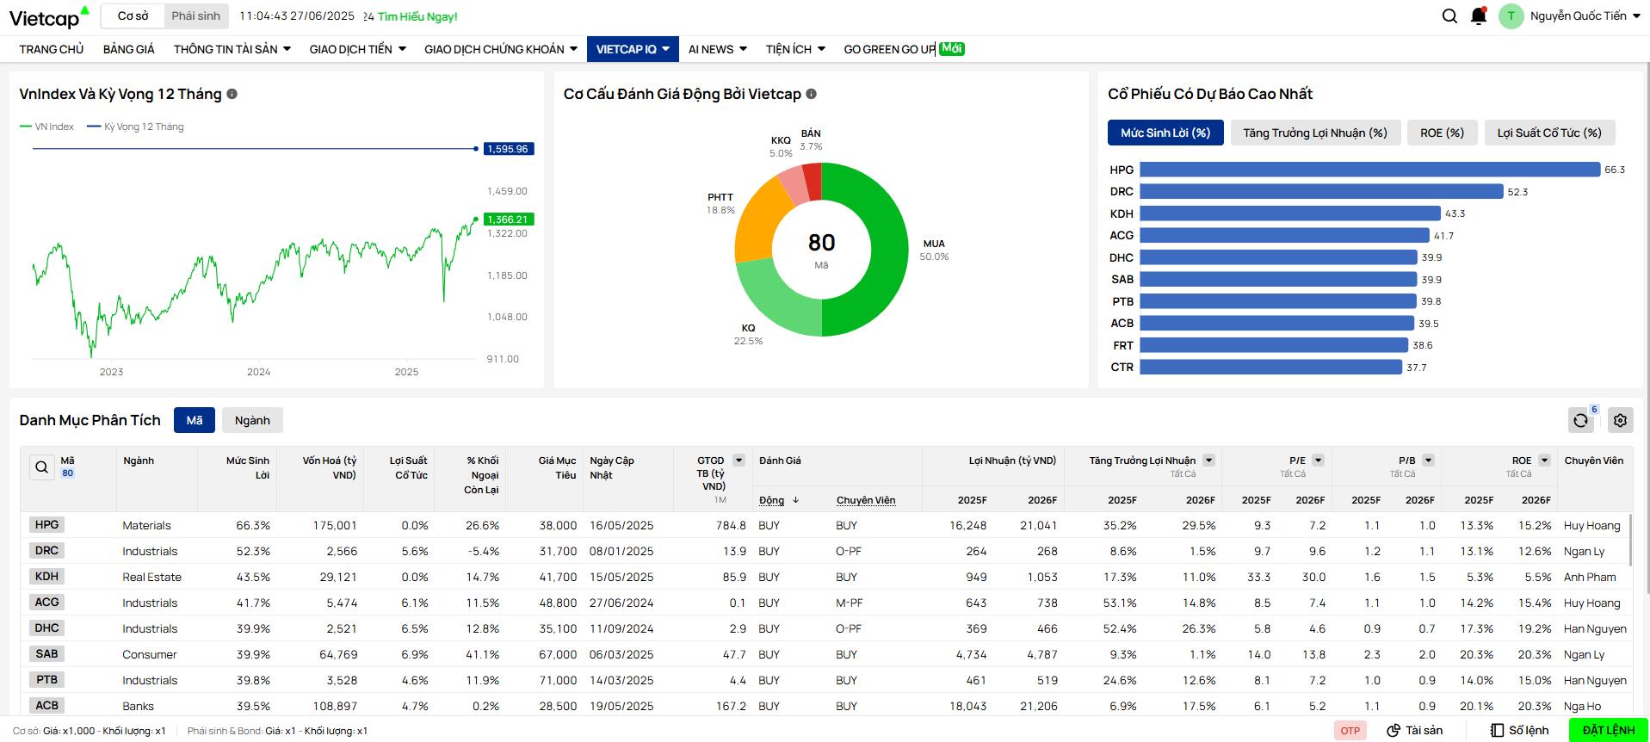Screen dimensions: 1650x742
Task: Open HPG stock code
Action: click(46, 524)
